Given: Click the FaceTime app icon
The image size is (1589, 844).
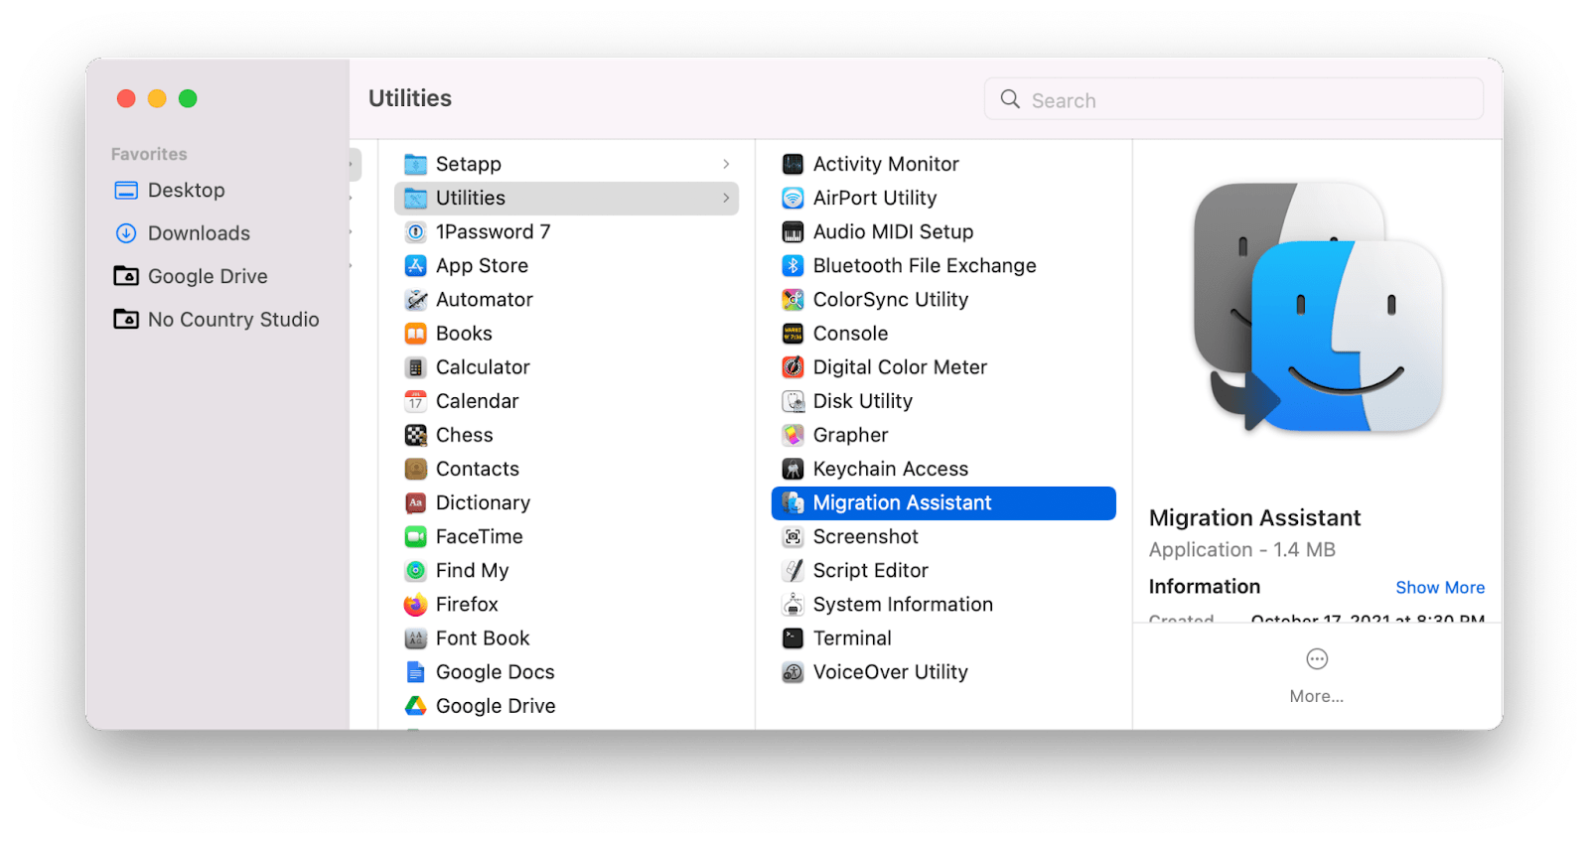Looking at the screenshot, I should click(415, 536).
